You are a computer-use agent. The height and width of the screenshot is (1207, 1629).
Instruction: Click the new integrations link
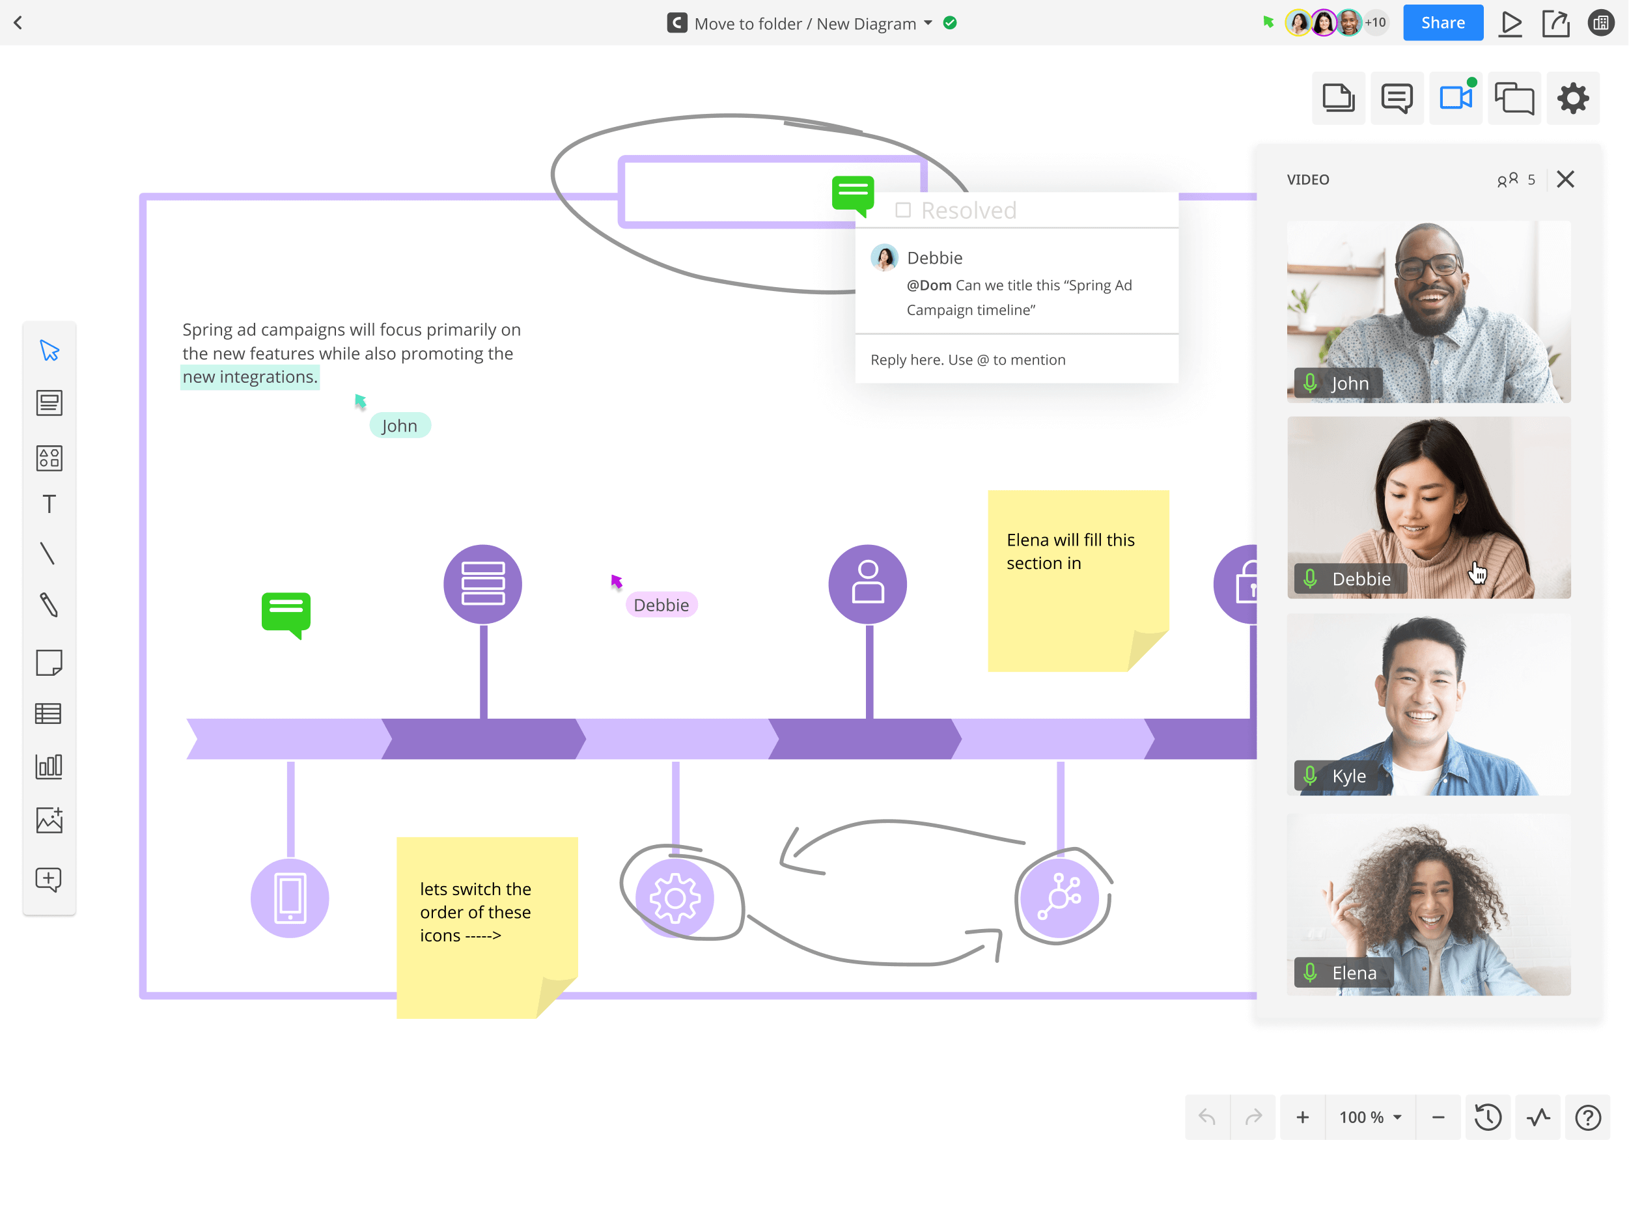click(x=250, y=378)
